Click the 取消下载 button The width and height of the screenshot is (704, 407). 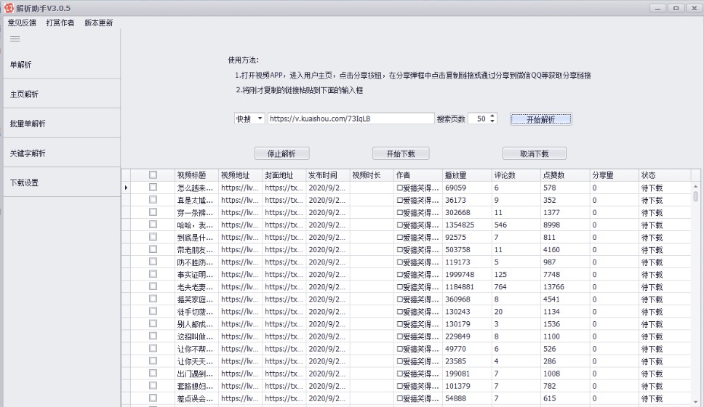pos(535,153)
